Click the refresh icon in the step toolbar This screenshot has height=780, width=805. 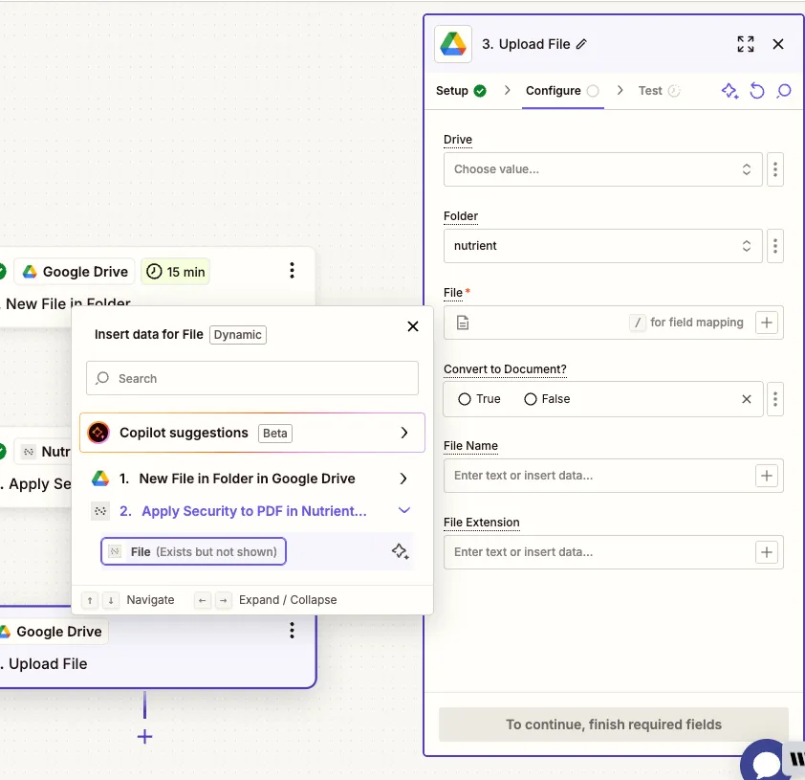coord(757,90)
